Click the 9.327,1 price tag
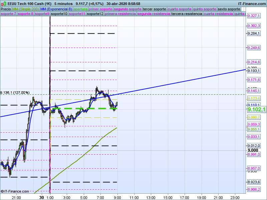Viewport: 267px width, 200px height. (x=254, y=16)
